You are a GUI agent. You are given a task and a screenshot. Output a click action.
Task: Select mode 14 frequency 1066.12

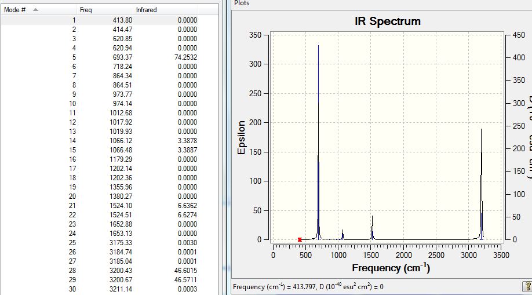pyautogui.click(x=121, y=141)
